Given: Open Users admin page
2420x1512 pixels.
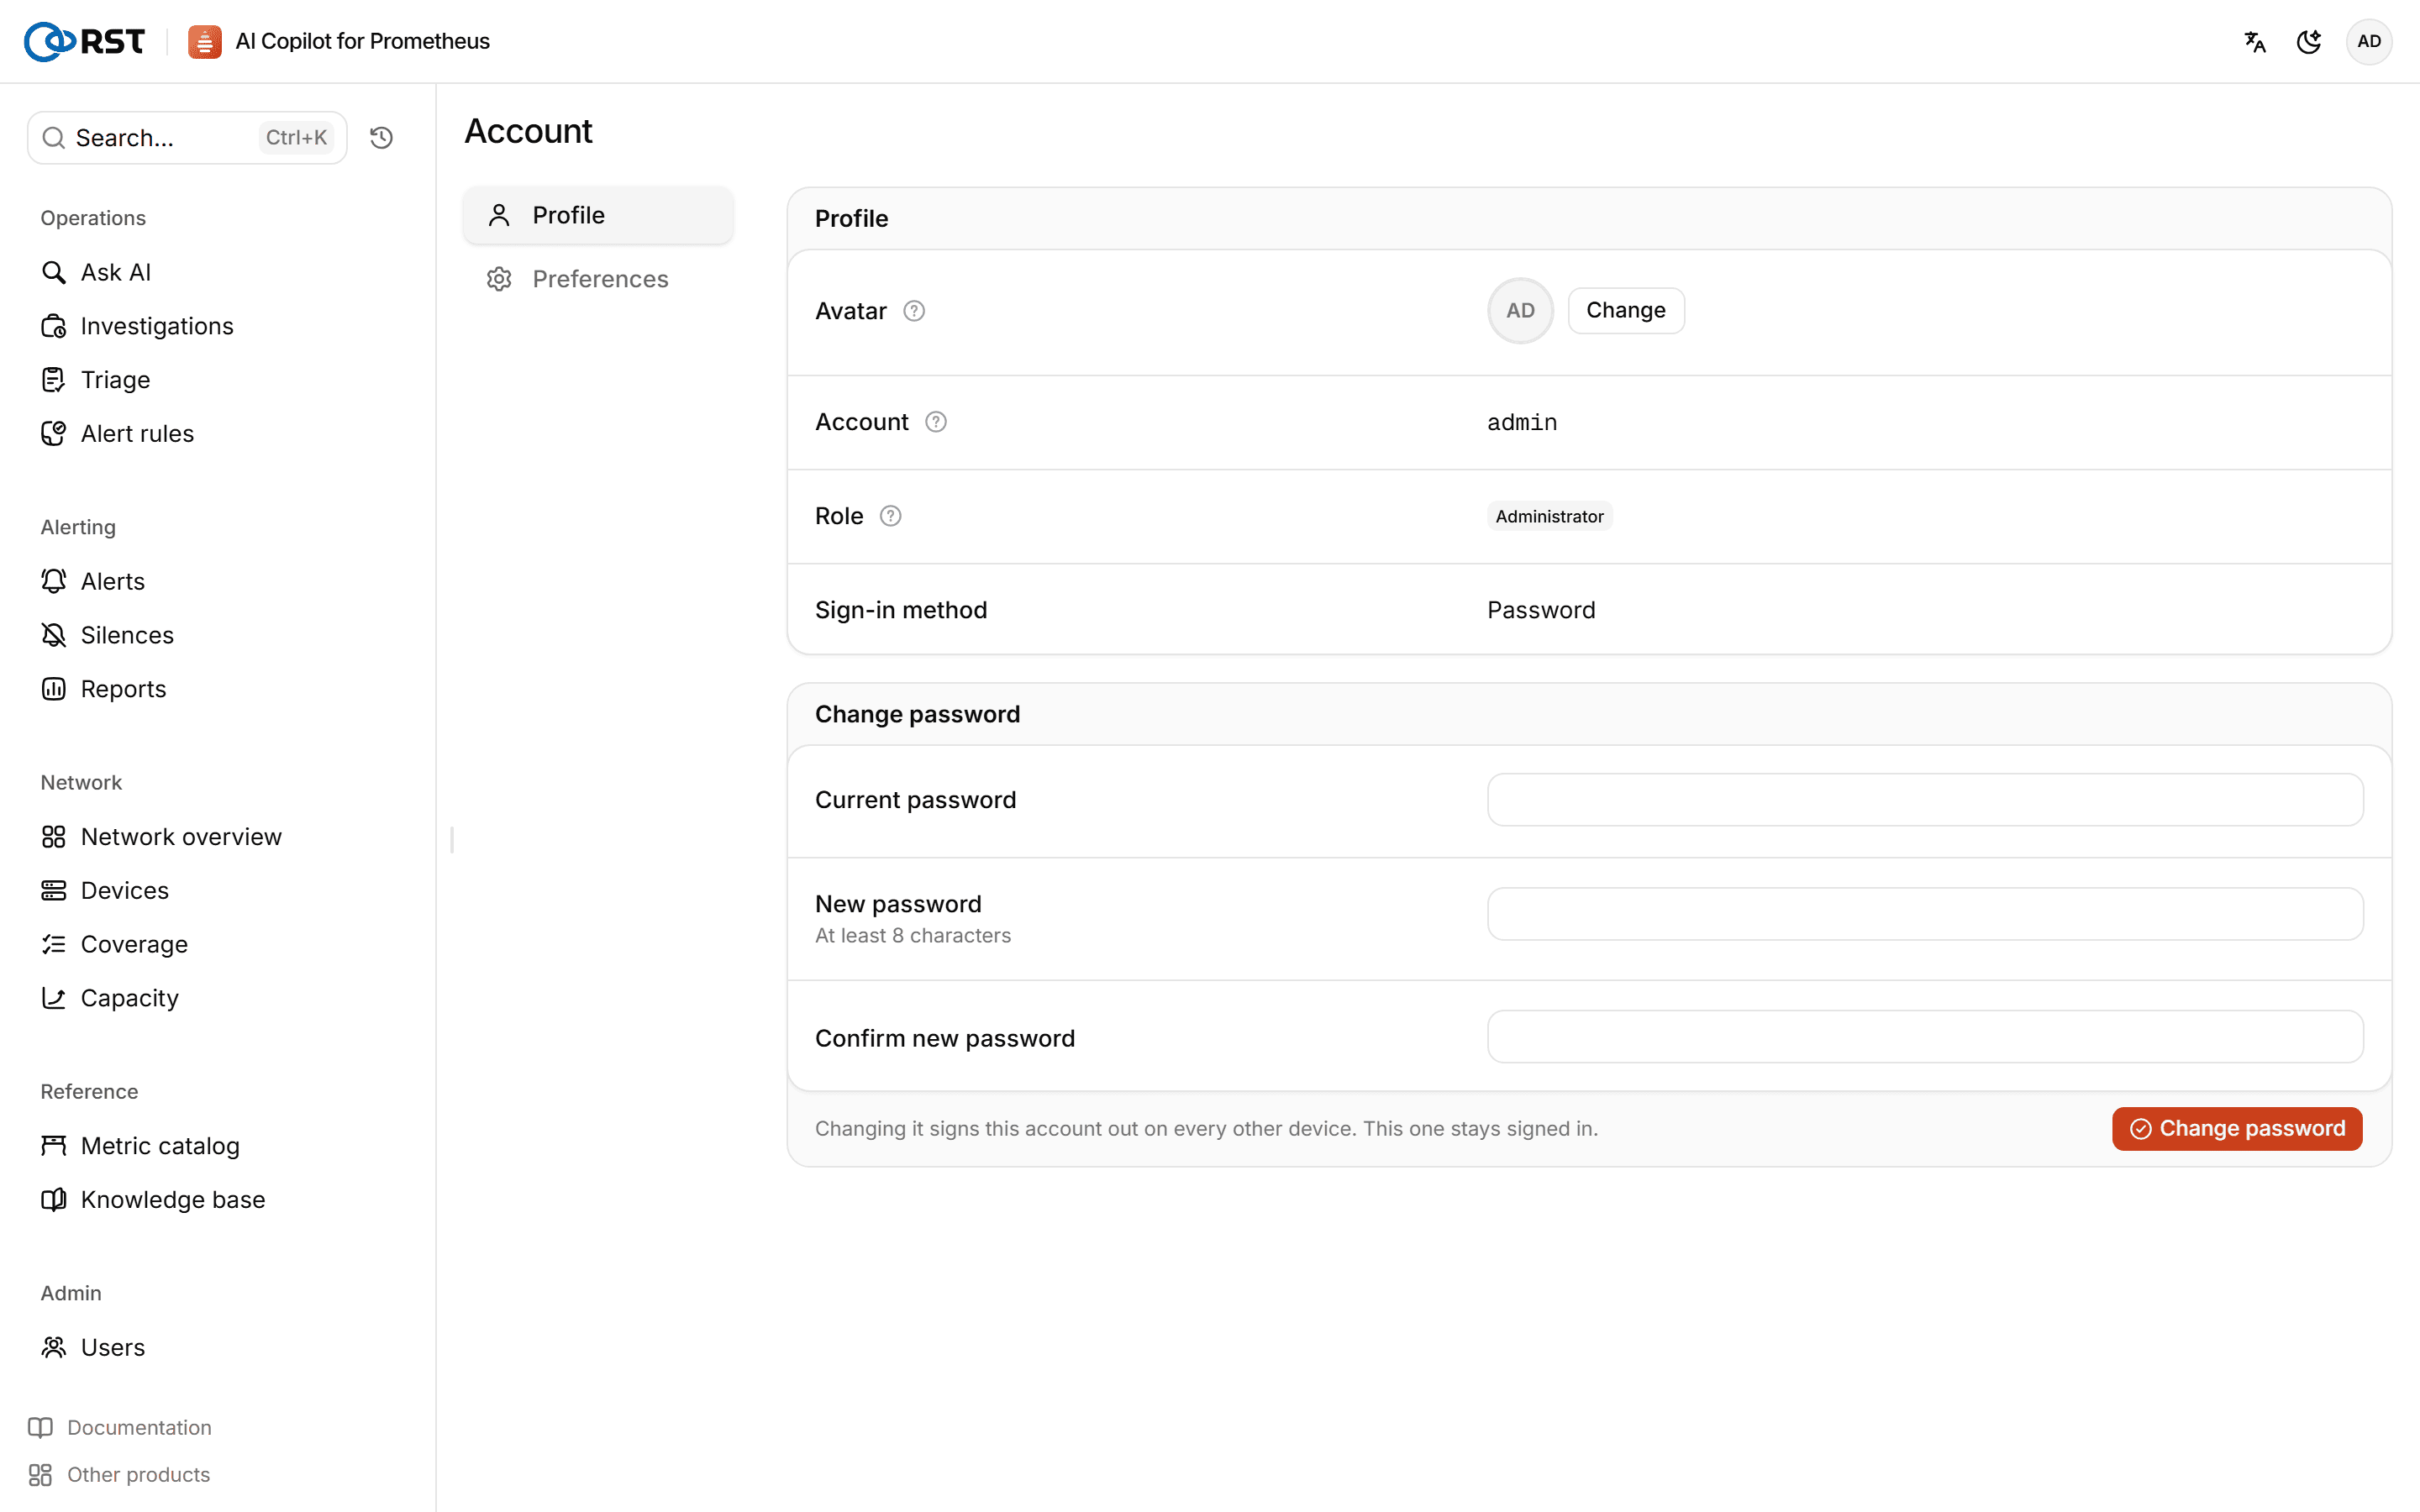Looking at the screenshot, I should point(113,1347).
